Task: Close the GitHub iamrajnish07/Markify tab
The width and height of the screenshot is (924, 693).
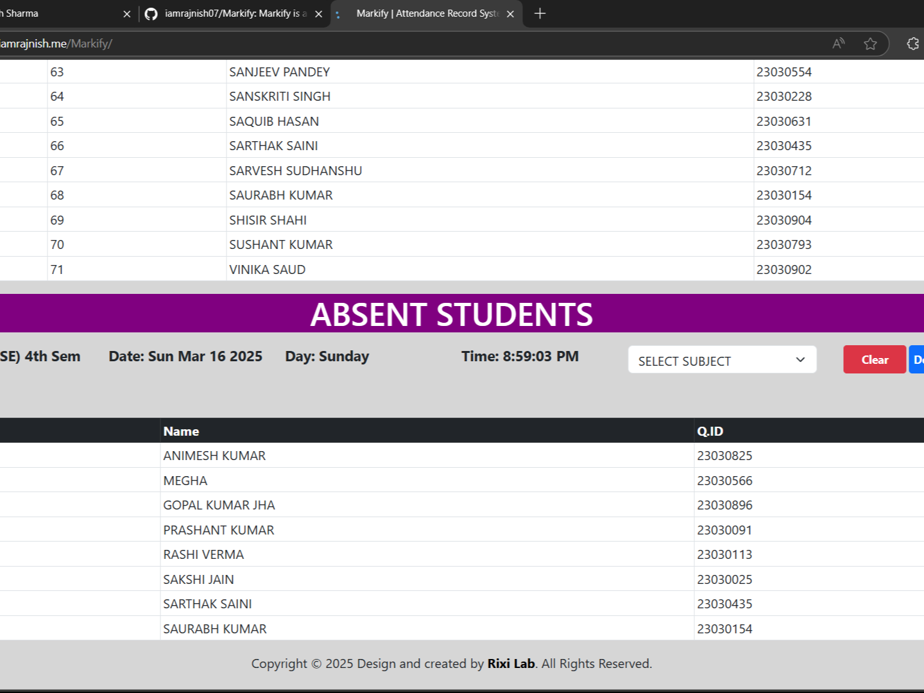Action: click(x=318, y=14)
